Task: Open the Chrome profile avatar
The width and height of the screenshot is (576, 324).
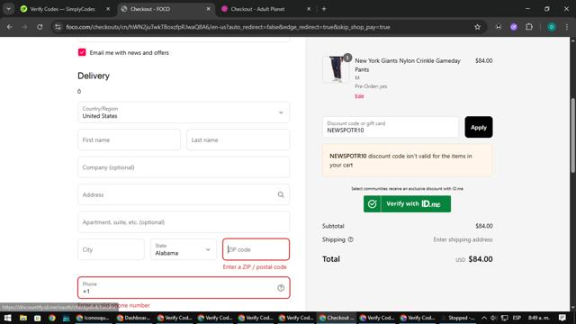Action: tap(552, 27)
